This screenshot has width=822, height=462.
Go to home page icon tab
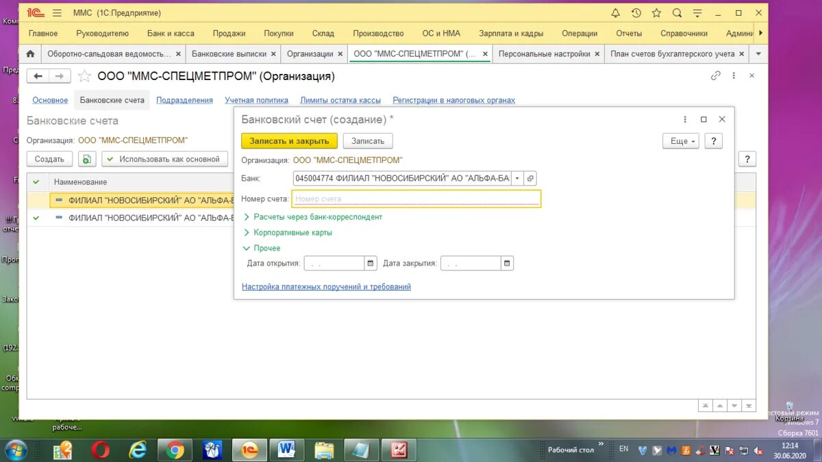click(30, 54)
